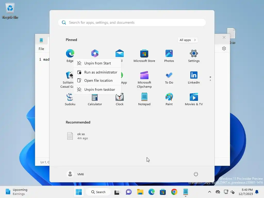Open the notifications bell

pyautogui.click(x=257, y=192)
